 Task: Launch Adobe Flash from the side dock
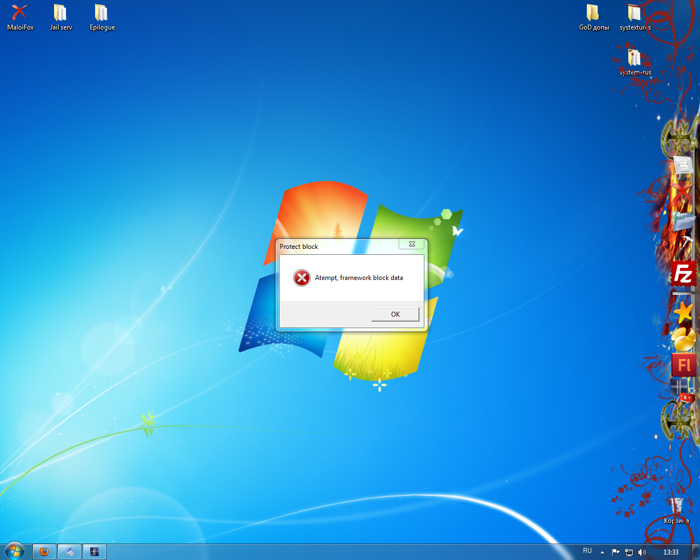[x=684, y=364]
